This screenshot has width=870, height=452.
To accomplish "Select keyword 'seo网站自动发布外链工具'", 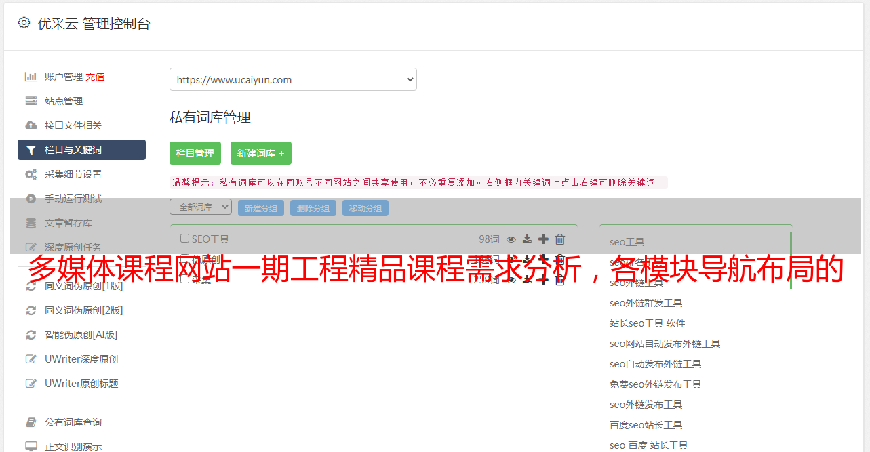I will click(665, 344).
